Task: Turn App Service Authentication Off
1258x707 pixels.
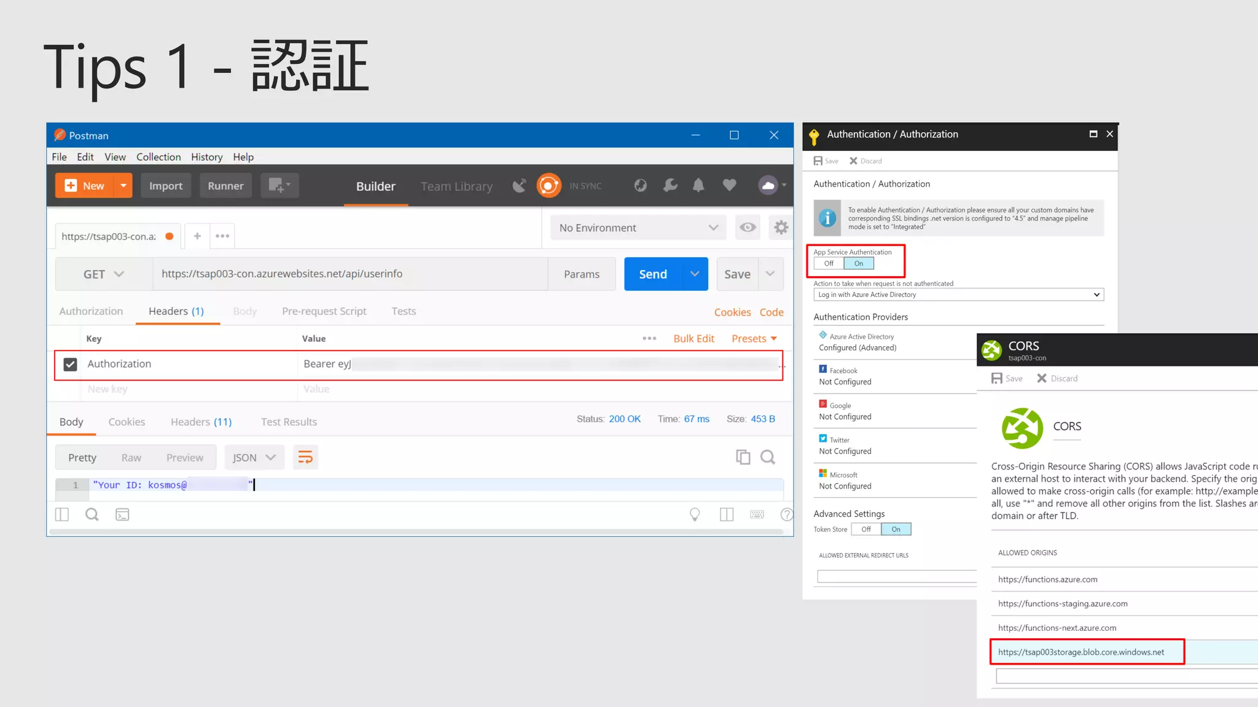Action: 829,263
